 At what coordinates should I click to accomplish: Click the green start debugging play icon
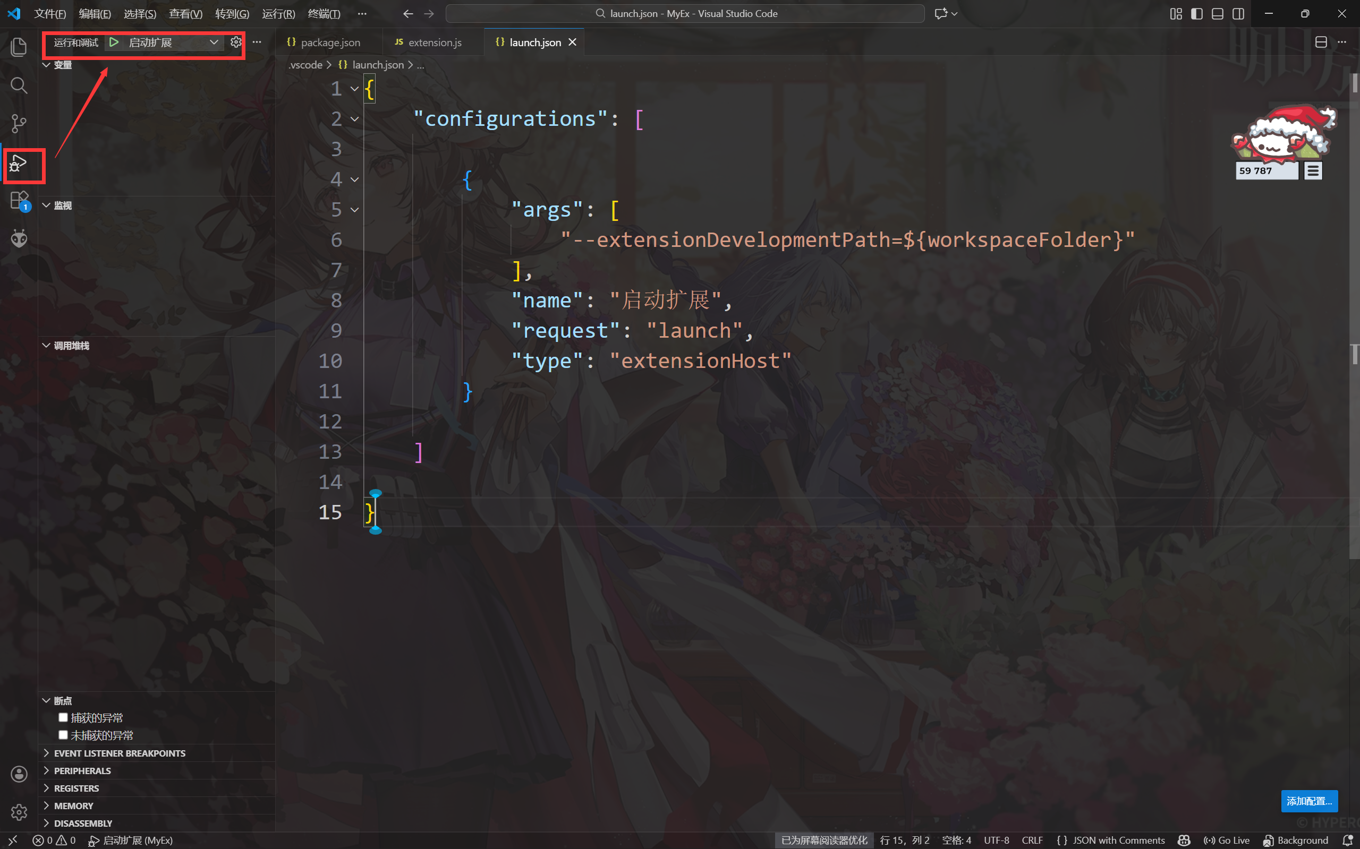[x=114, y=42]
